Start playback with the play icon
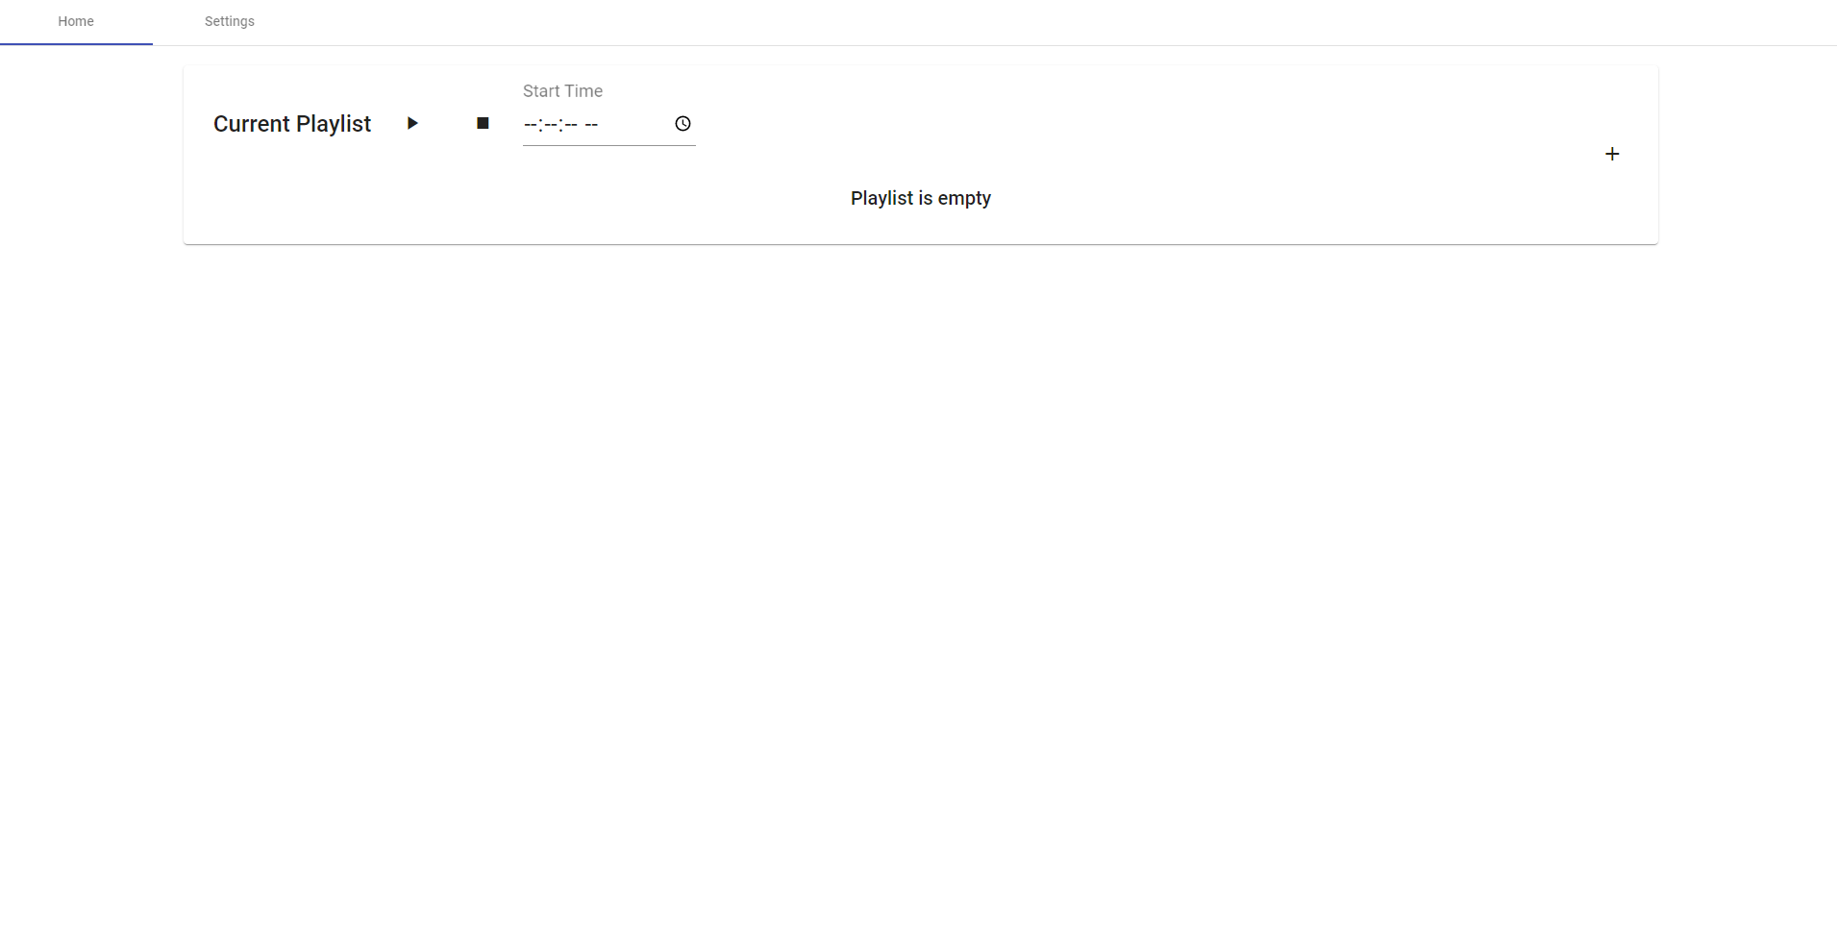Image resolution: width=1837 pixels, height=937 pixels. point(412,123)
